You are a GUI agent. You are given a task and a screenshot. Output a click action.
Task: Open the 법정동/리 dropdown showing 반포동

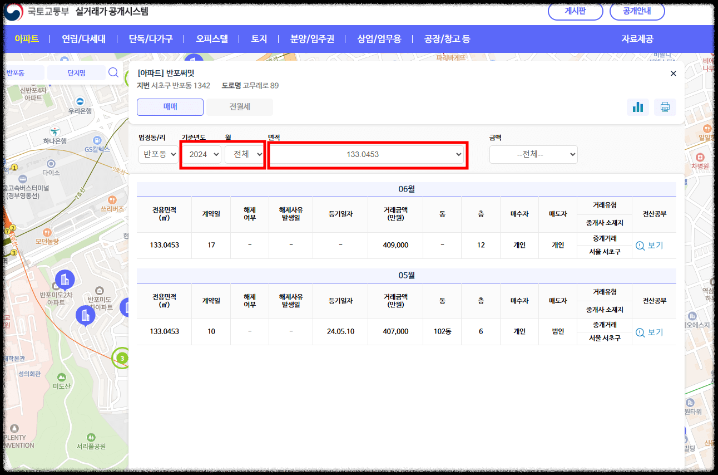pyautogui.click(x=159, y=154)
